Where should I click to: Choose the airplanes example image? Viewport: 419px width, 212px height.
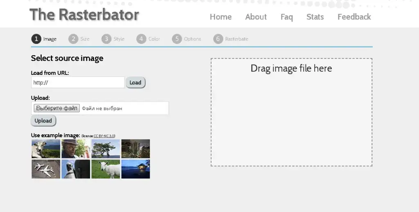(46, 169)
